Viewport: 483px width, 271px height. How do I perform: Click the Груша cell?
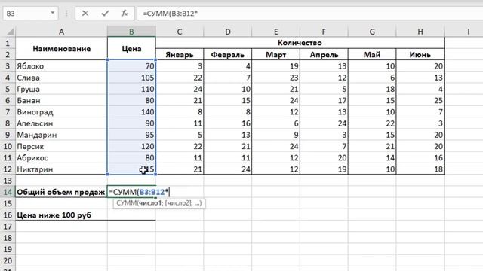point(61,89)
